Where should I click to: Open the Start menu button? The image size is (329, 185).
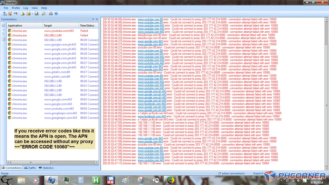tap(6, 180)
